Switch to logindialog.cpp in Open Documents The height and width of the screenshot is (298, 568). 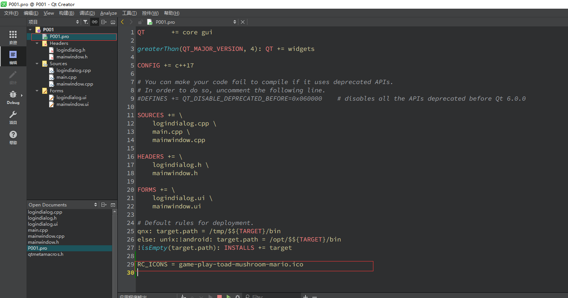pyautogui.click(x=45, y=212)
